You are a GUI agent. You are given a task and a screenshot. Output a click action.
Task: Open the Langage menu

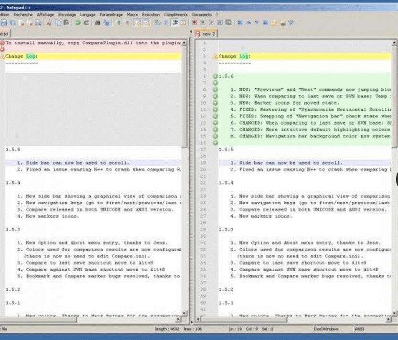click(x=87, y=15)
